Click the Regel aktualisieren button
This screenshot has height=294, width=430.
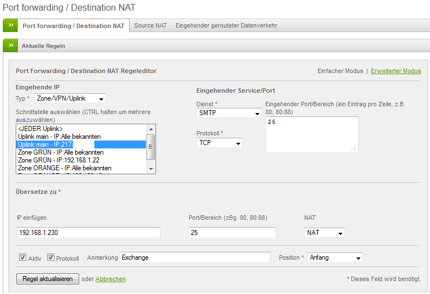coord(48,279)
